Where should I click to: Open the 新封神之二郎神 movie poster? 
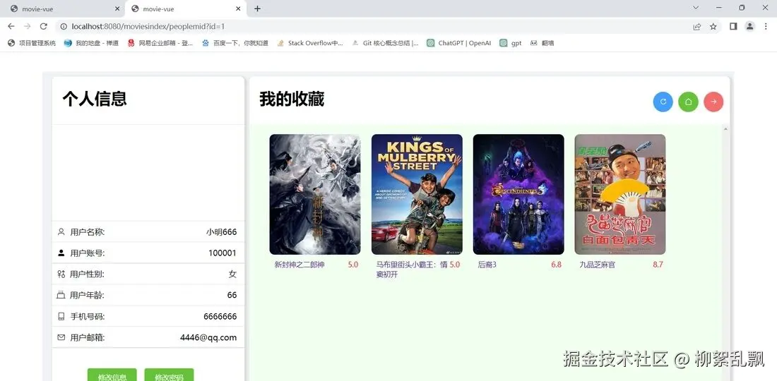point(314,195)
